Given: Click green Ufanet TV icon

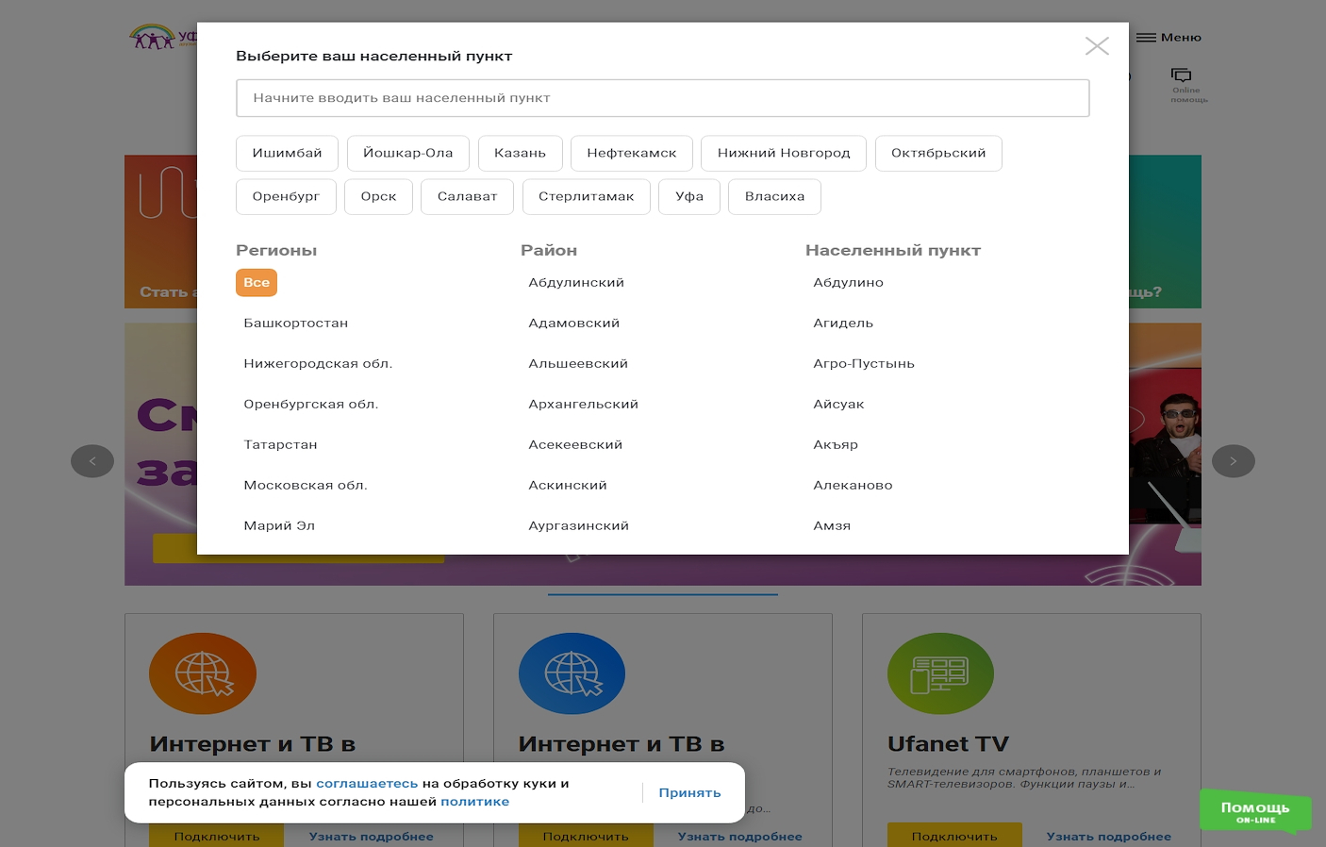Looking at the screenshot, I should 940,673.
